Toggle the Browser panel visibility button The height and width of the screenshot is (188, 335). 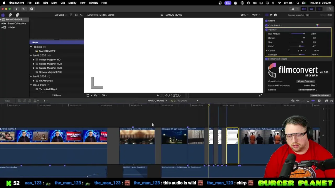pos(304,9)
